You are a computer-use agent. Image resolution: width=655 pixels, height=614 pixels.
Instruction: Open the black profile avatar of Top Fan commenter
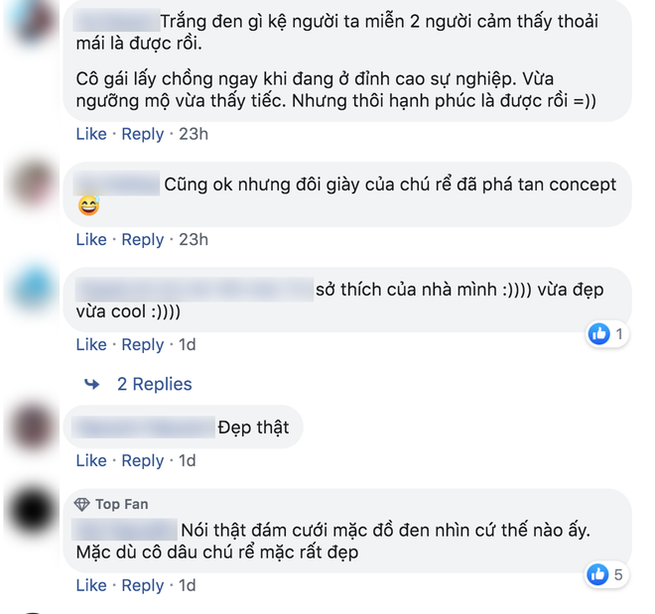[33, 510]
